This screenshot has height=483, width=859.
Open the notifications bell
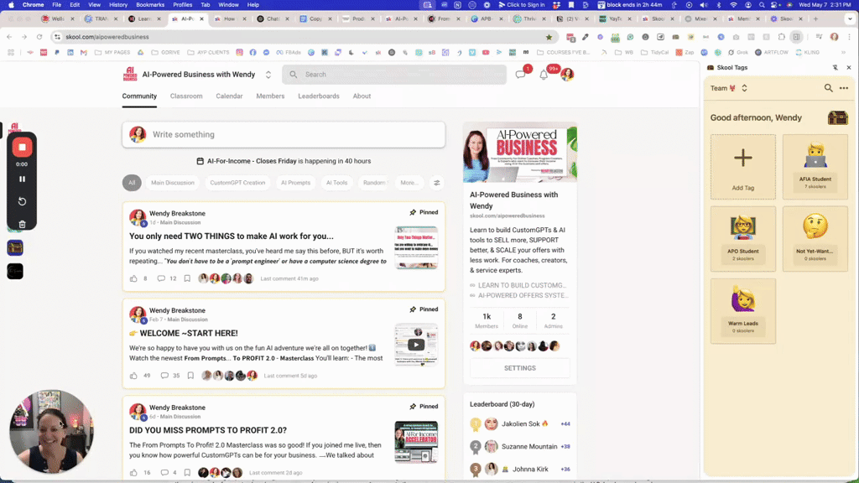(x=544, y=75)
